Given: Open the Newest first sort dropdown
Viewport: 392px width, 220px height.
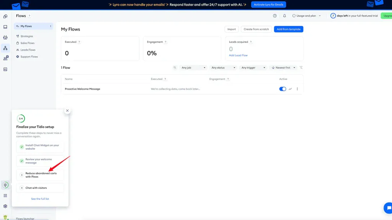Looking at the screenshot, I should [283, 67].
